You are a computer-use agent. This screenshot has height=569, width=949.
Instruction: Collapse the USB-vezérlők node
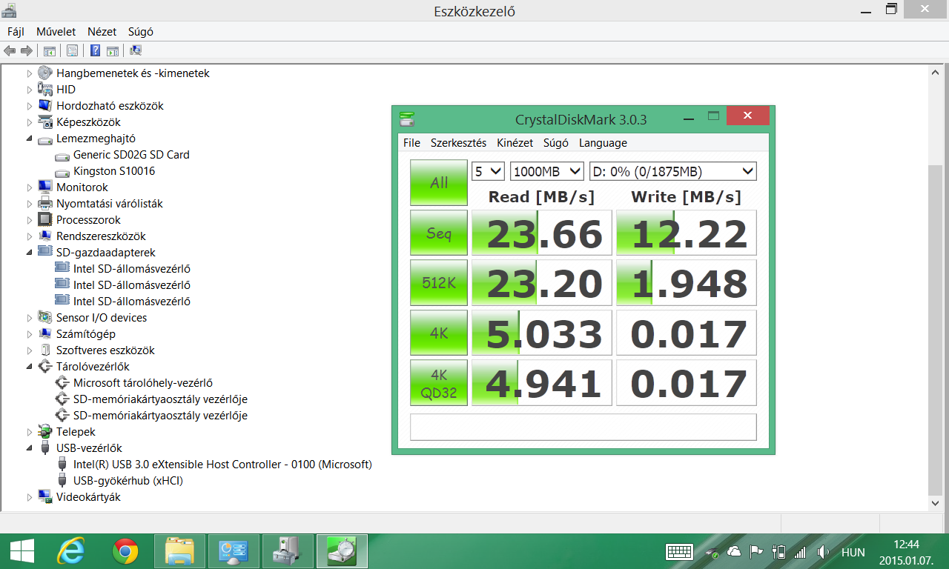[30, 448]
